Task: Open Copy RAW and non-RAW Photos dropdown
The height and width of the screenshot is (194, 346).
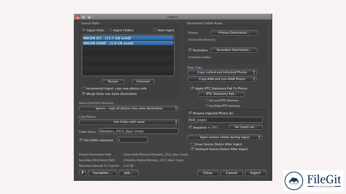Action: 222,79
